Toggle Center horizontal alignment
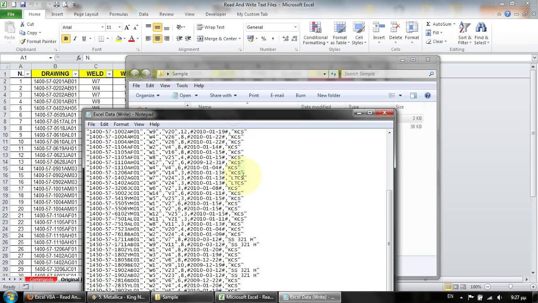 [158, 38]
